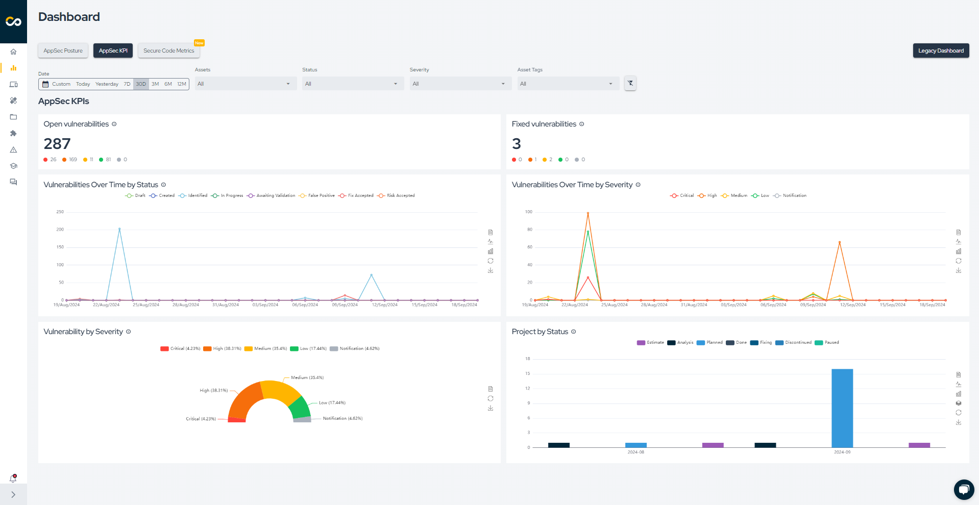Open the Severity filter dropdown
The height and width of the screenshot is (505, 979).
pos(460,84)
